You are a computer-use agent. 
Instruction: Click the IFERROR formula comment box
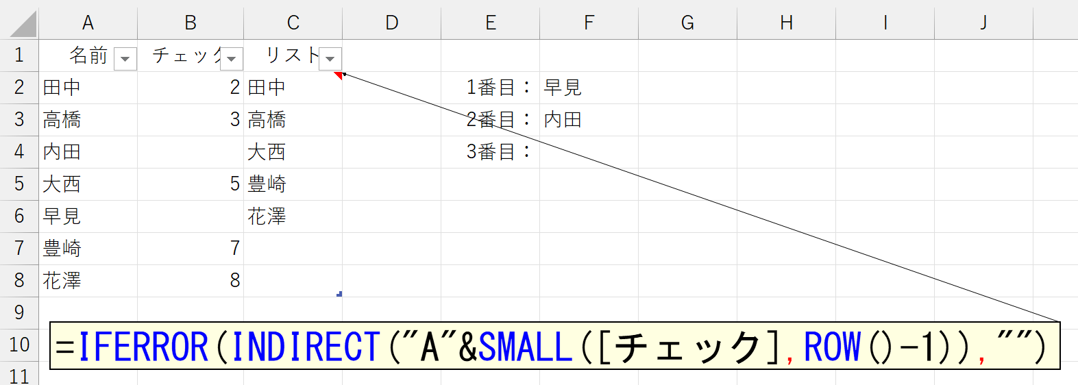point(555,346)
